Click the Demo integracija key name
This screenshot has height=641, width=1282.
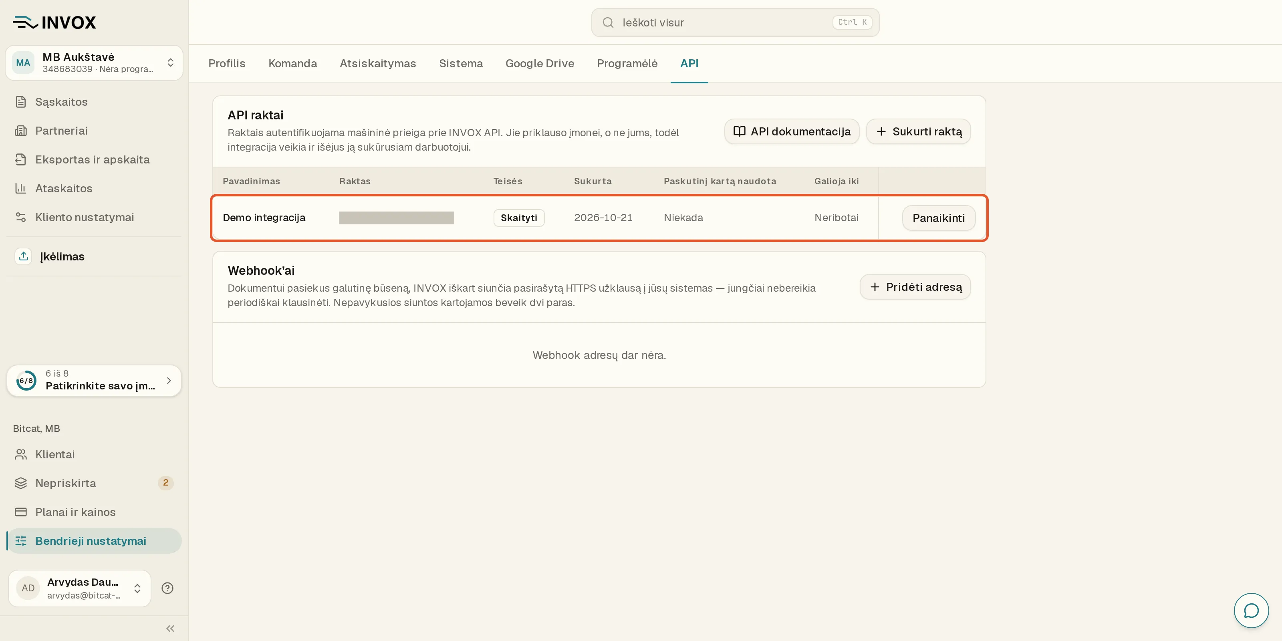[264, 218]
